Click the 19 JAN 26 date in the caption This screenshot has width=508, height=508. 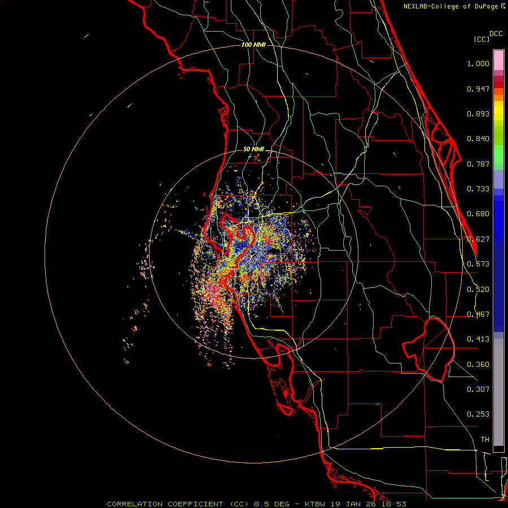(x=353, y=504)
